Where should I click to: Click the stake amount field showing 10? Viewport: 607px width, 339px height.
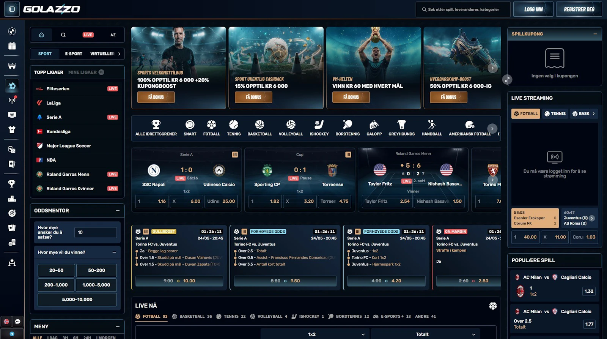point(95,232)
